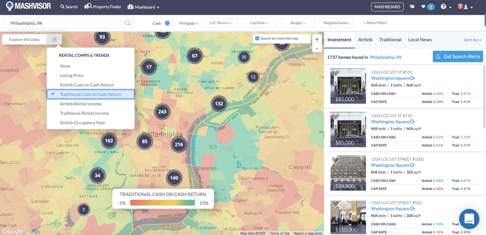This screenshot has height=235, width=486.
Task: Open the chat support bubble
Action: (x=469, y=219)
